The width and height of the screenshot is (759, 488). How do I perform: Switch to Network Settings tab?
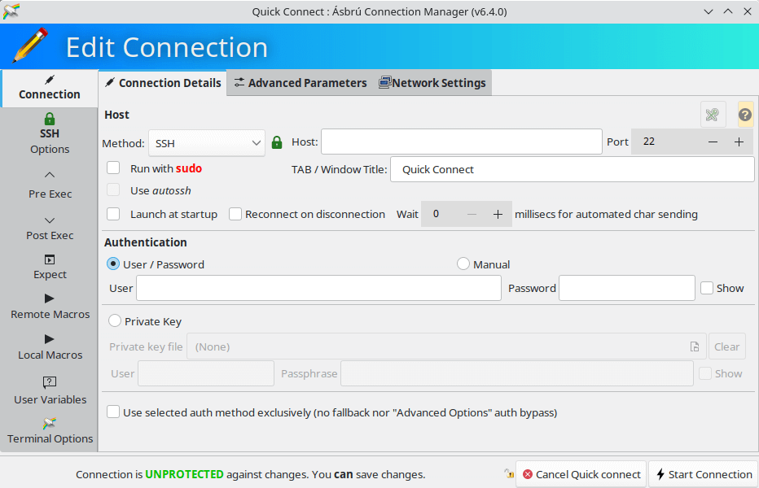[432, 83]
